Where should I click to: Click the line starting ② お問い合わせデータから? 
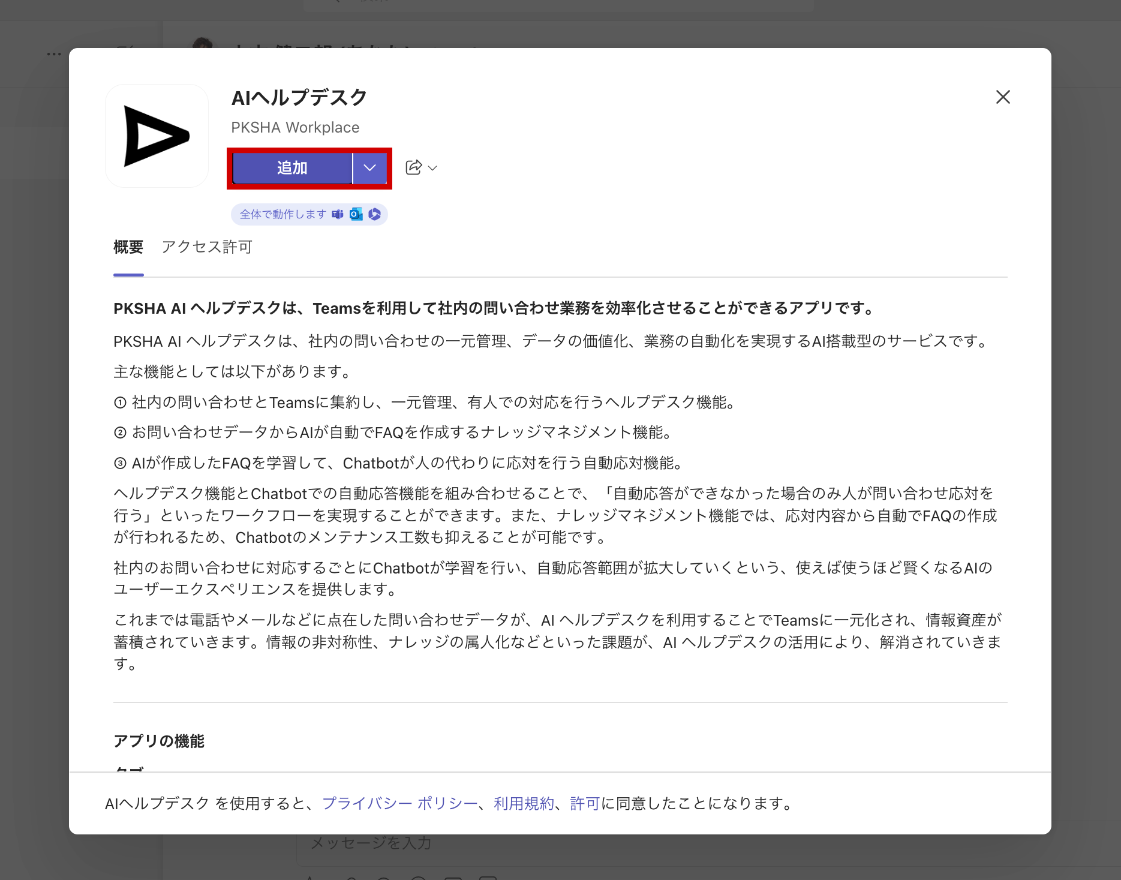(393, 433)
